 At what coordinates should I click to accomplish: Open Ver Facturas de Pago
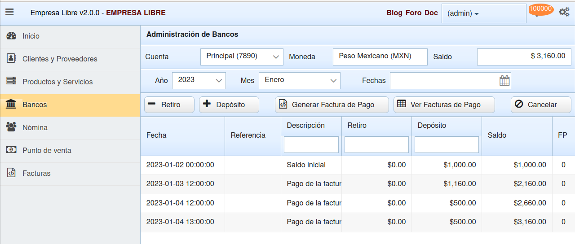click(x=444, y=105)
